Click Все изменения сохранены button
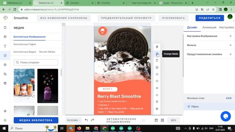 click(64, 18)
